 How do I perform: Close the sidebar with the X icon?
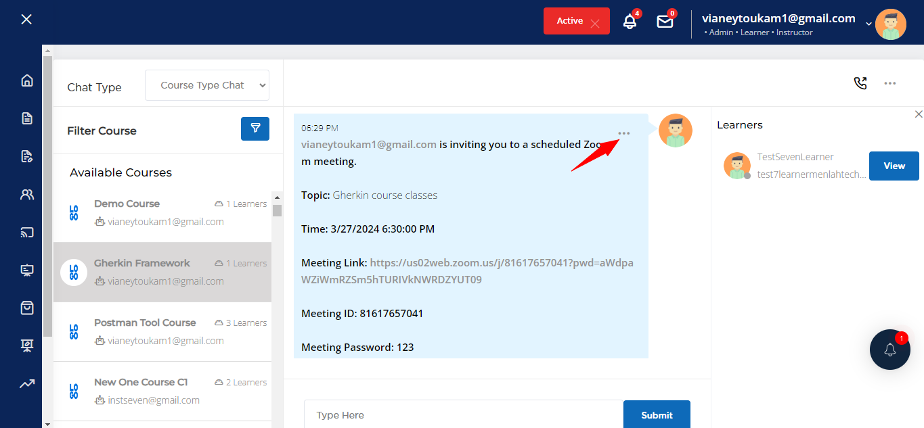(x=26, y=19)
